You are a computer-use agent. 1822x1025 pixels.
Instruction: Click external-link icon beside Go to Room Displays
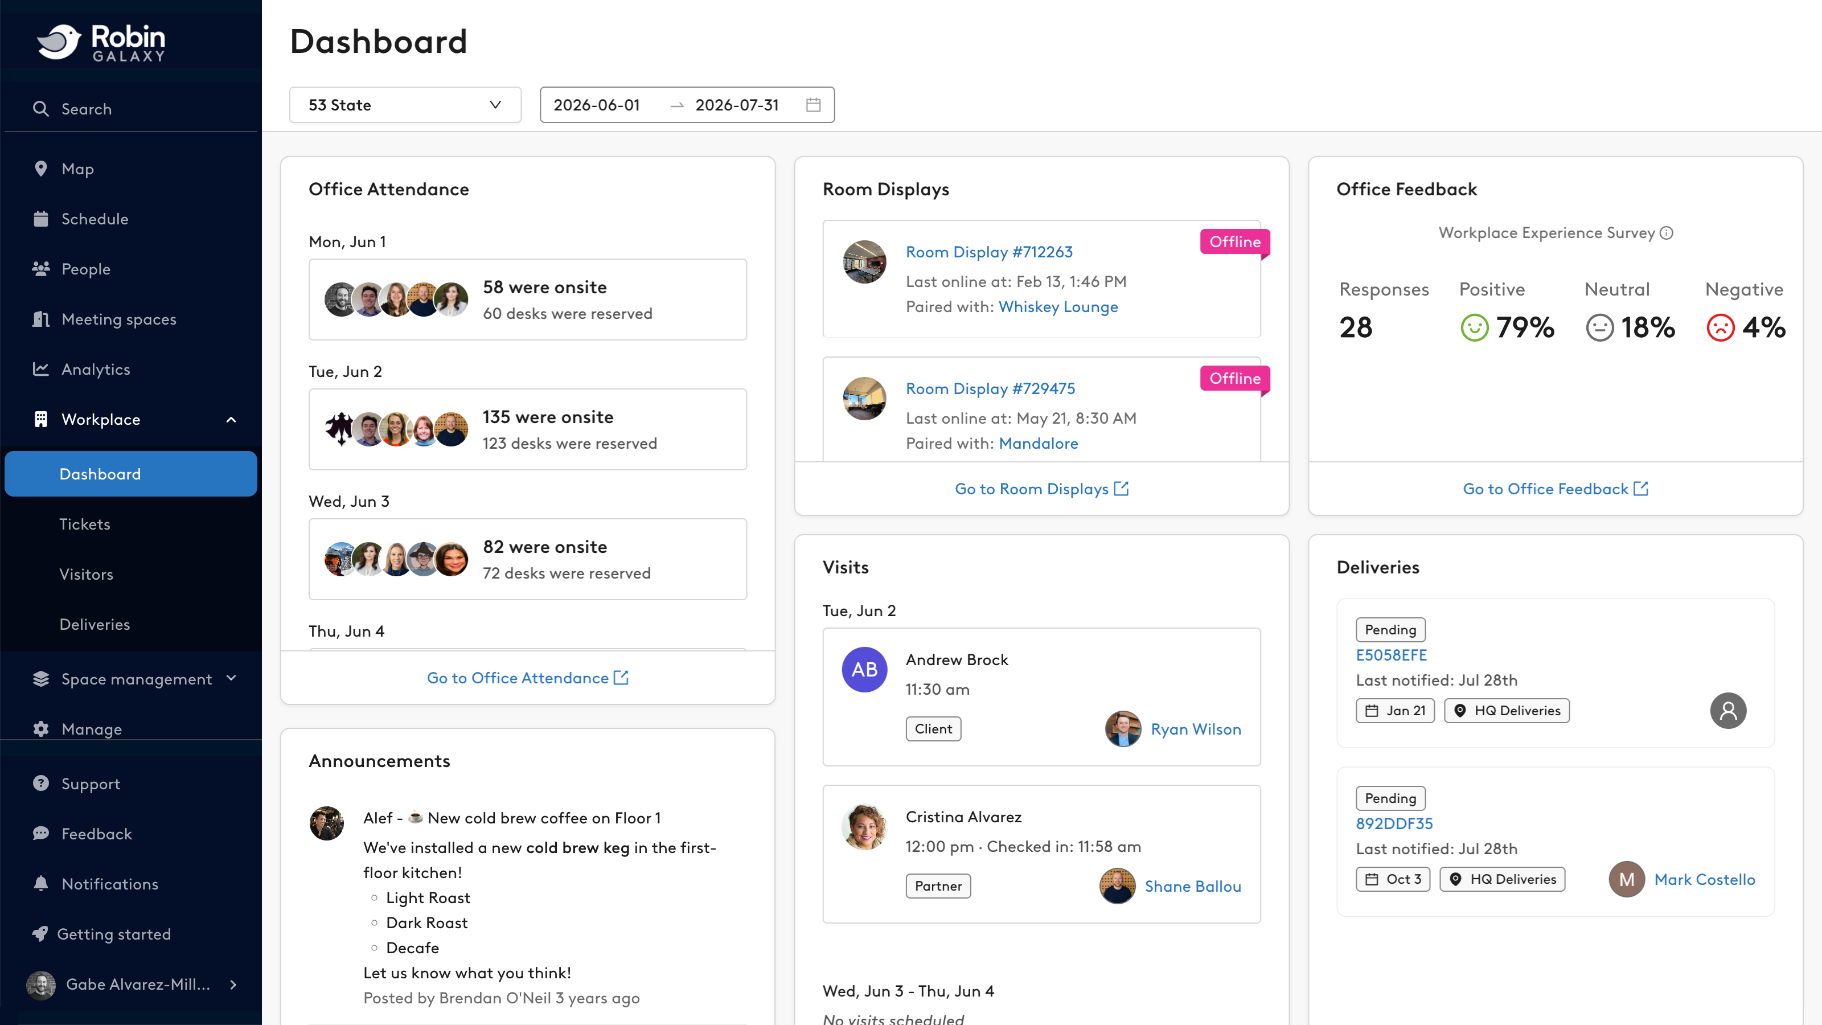pyautogui.click(x=1121, y=489)
